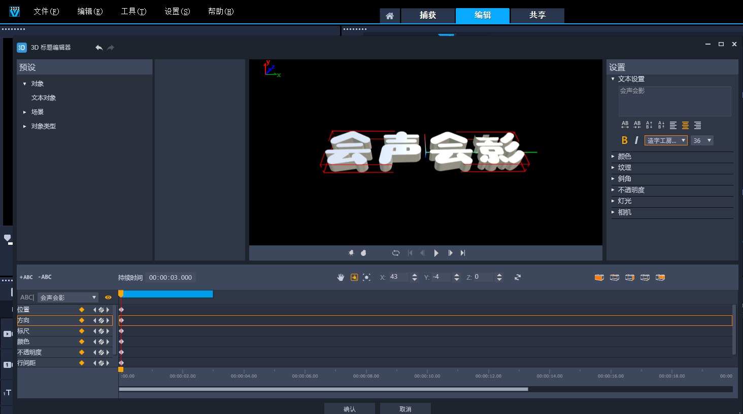Toggle keyframe diamond for 标尺 row
Image resolution: width=743 pixels, height=414 pixels.
click(x=82, y=331)
